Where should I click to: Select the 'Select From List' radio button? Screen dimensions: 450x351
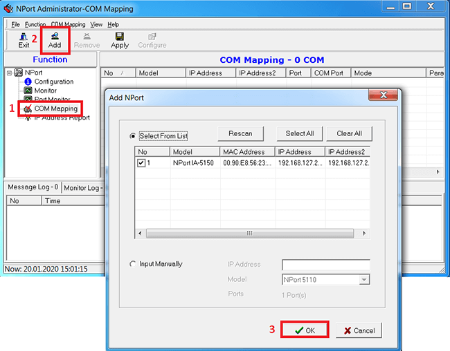tap(133, 136)
